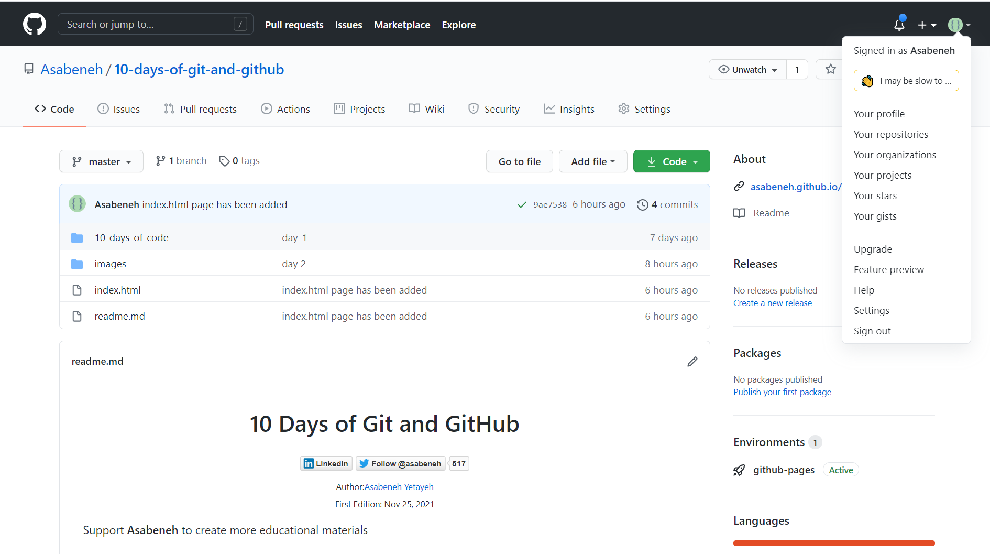
Task: Click the day 2 commit message
Action: coord(294,264)
